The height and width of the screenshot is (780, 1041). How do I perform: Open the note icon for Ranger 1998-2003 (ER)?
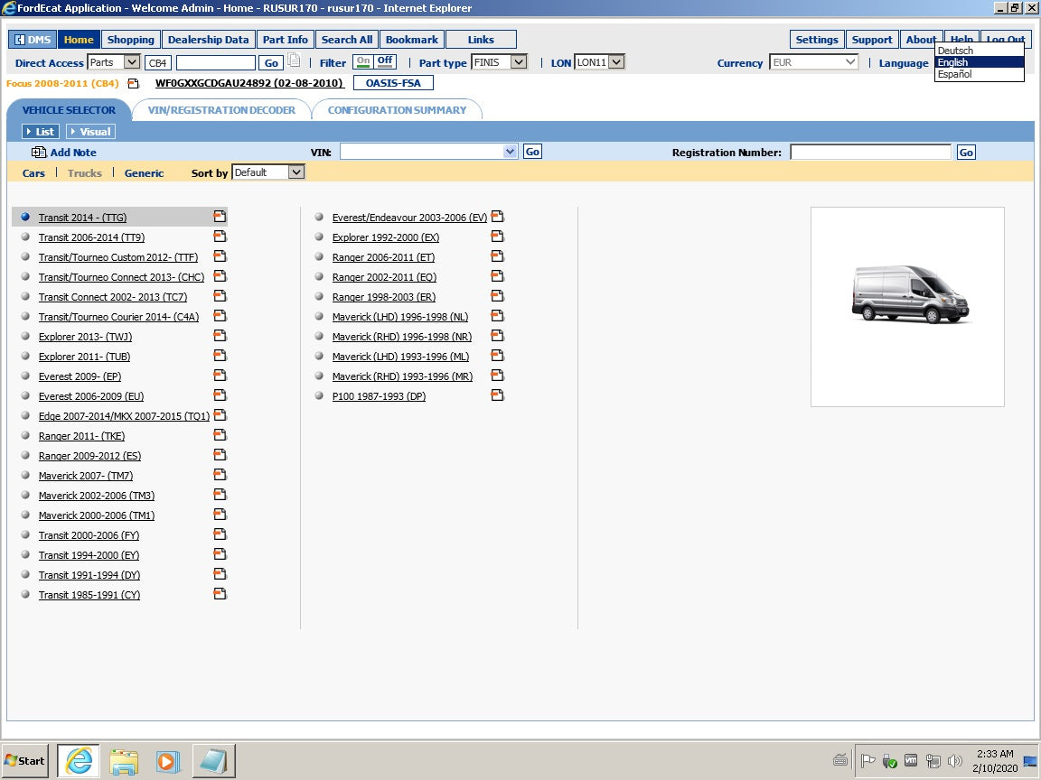pyautogui.click(x=497, y=296)
